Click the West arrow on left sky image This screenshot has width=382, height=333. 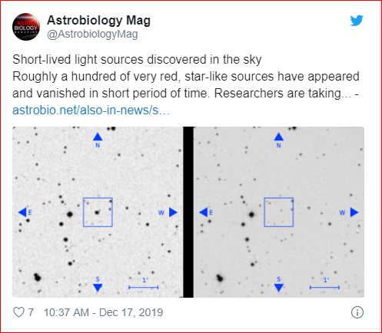[x=173, y=213]
